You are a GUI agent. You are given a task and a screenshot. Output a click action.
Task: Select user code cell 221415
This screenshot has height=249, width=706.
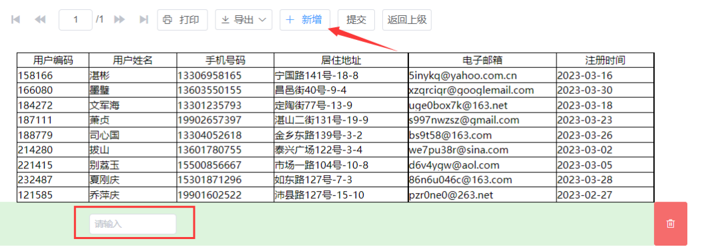[53, 165]
